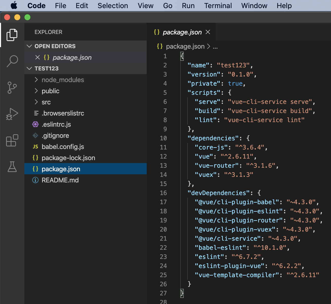Click the "@vue/cli-plugin-babel" key
The width and height of the screenshot is (331, 304).
(237, 202)
